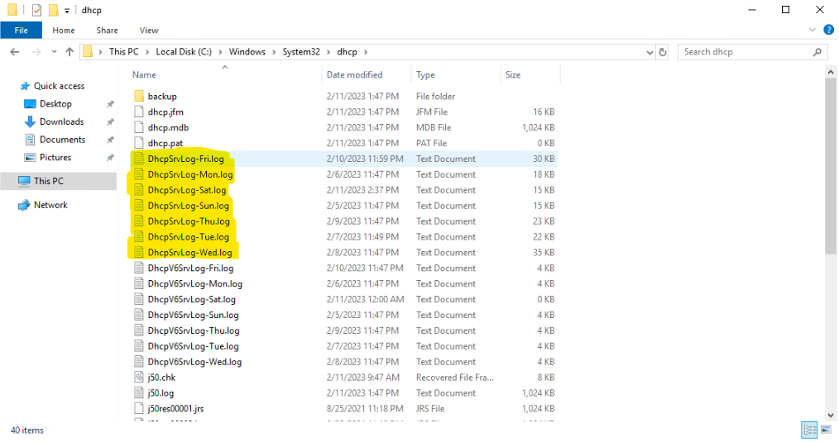Image resolution: width=839 pixels, height=442 pixels.
Task: Switch to Details view layout button
Action: 809,430
